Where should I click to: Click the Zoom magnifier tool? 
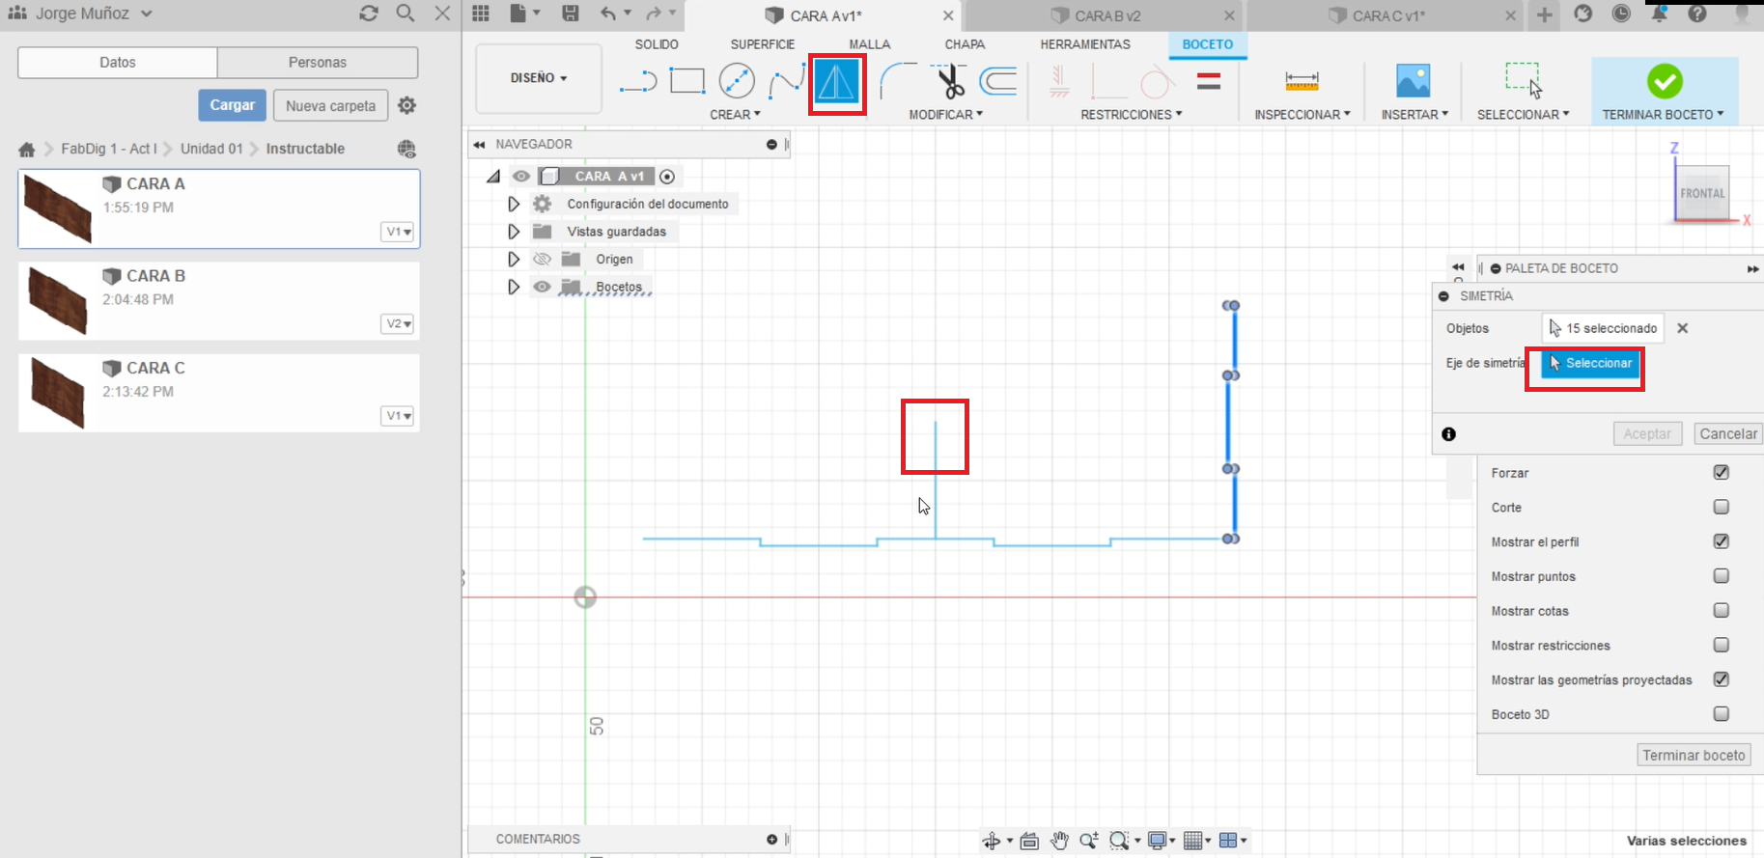tap(1089, 841)
